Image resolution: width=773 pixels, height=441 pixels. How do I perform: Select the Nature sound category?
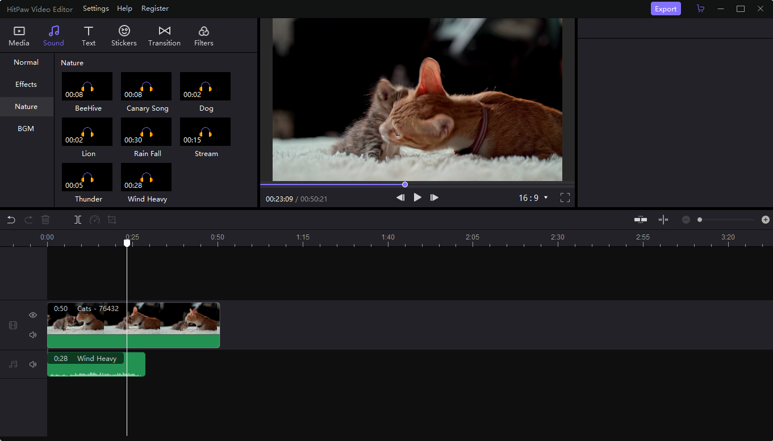[26, 107]
